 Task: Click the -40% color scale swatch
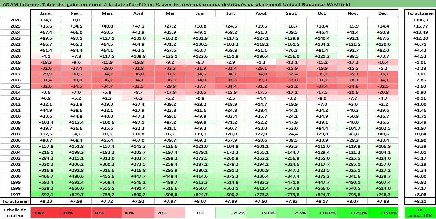click(137, 213)
